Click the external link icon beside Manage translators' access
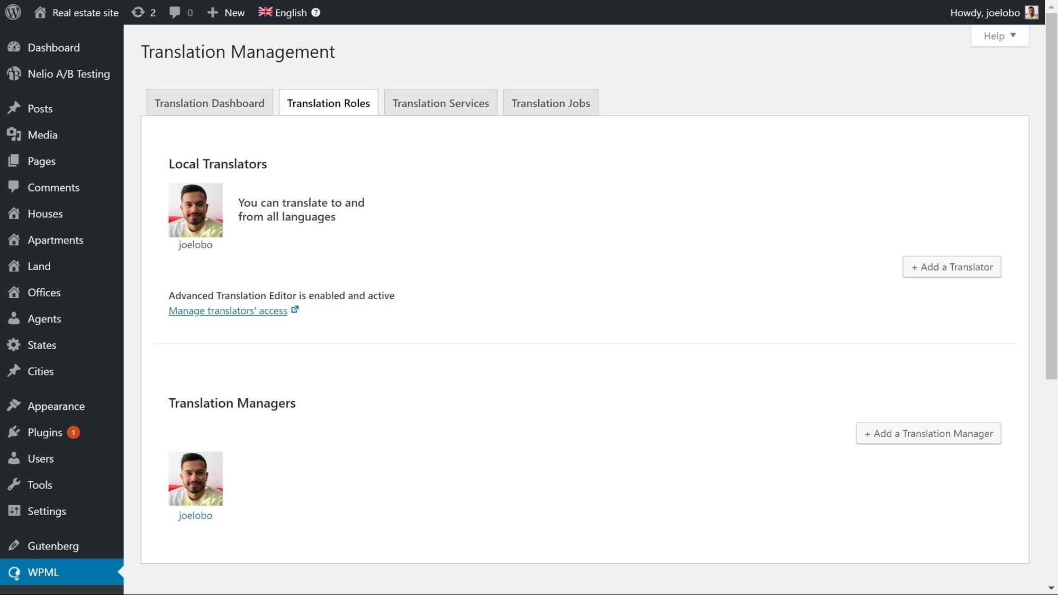 coord(295,310)
